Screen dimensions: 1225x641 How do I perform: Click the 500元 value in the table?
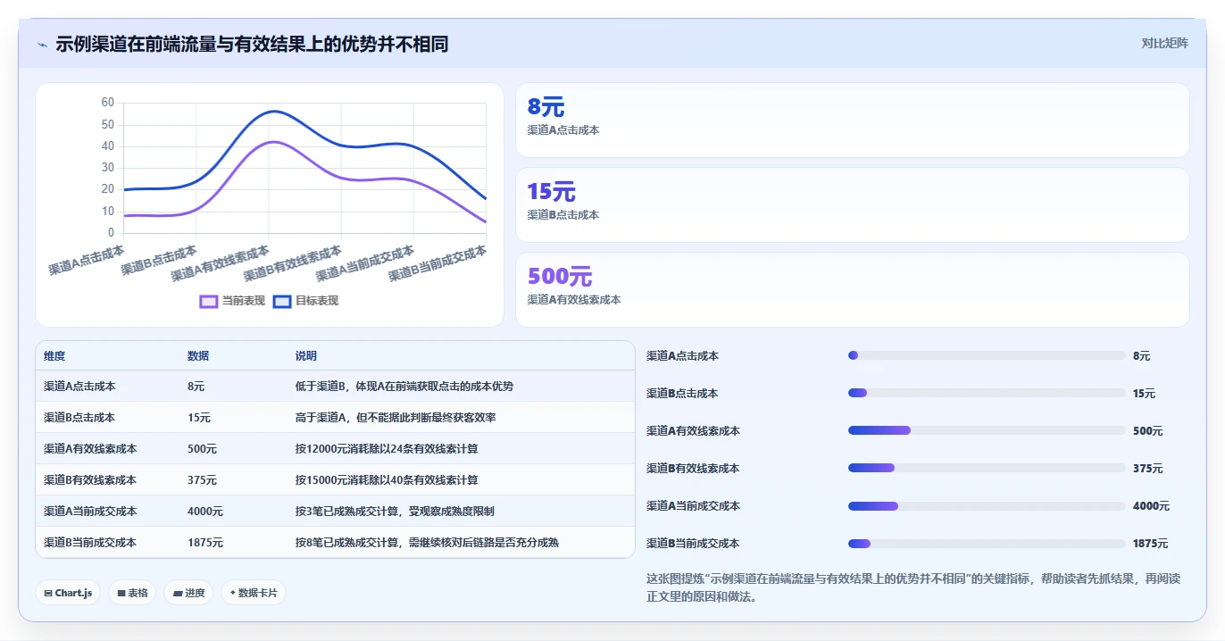tap(202, 448)
